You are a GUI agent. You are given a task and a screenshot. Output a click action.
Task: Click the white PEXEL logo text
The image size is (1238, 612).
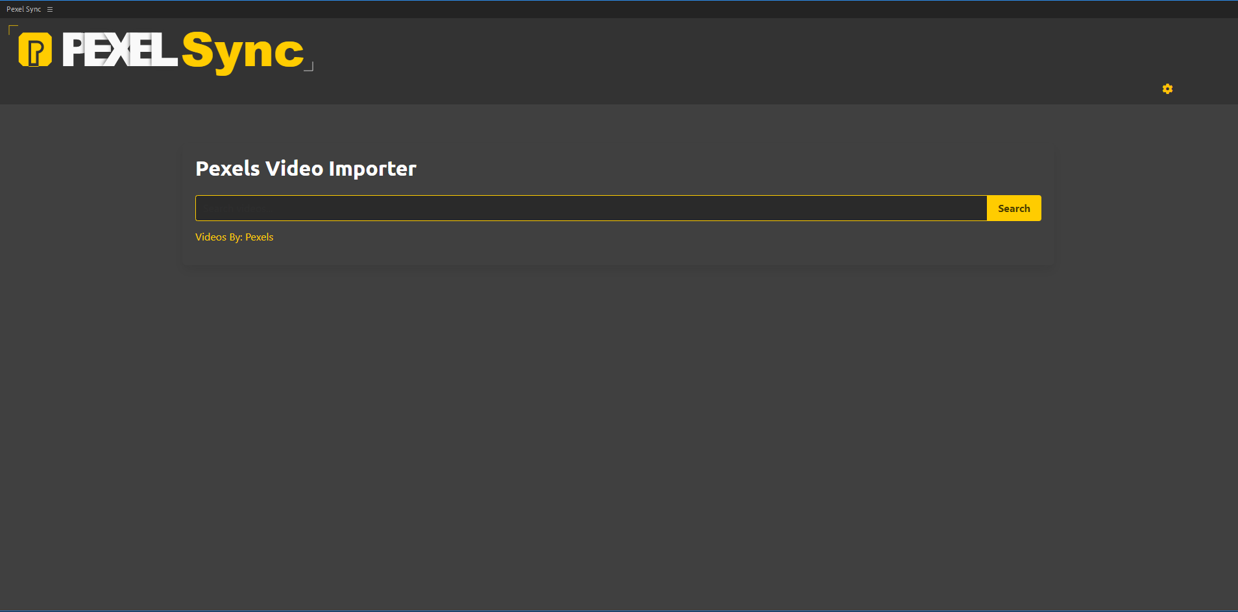point(119,50)
